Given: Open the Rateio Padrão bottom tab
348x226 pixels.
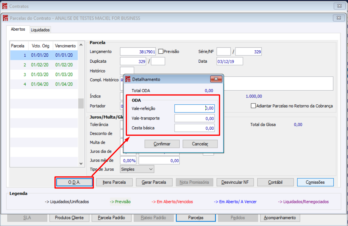Looking at the screenshot, I should pyautogui.click(x=153, y=218).
